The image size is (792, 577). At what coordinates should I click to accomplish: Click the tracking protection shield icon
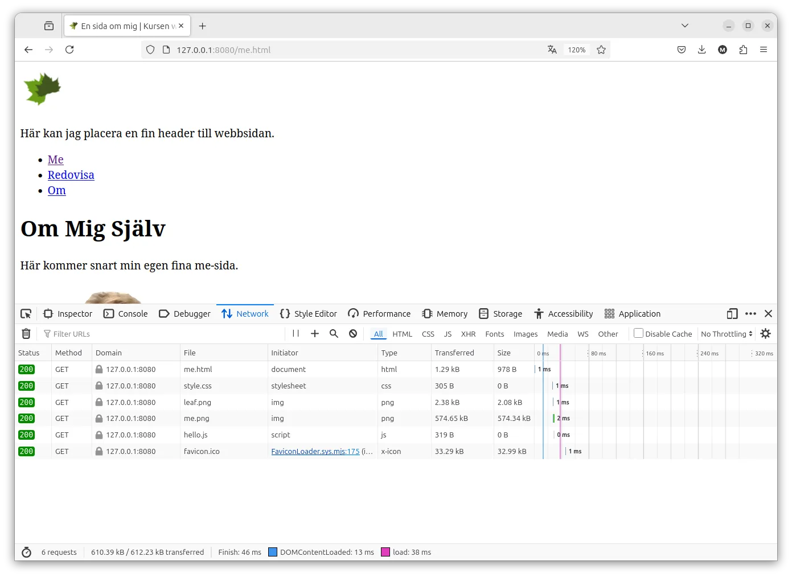150,50
